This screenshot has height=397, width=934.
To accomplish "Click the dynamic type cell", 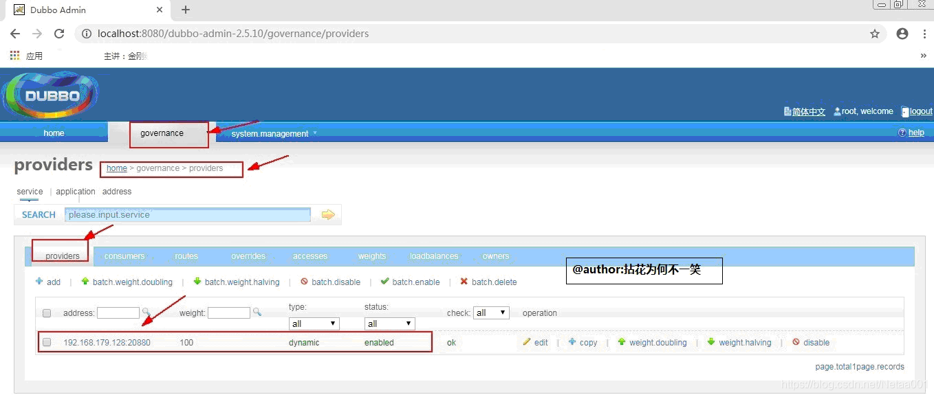I will (304, 343).
